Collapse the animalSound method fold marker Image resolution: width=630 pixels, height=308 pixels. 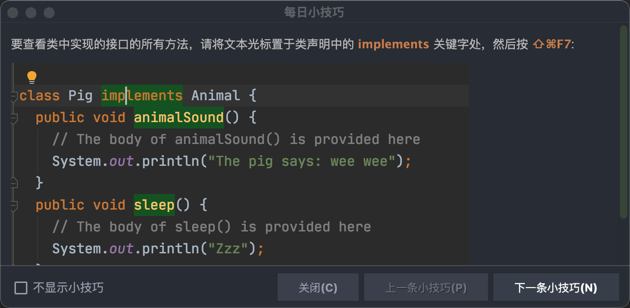[x=14, y=118]
